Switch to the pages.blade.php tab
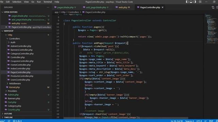This screenshot has height=122, width=218. (x=65, y=7)
